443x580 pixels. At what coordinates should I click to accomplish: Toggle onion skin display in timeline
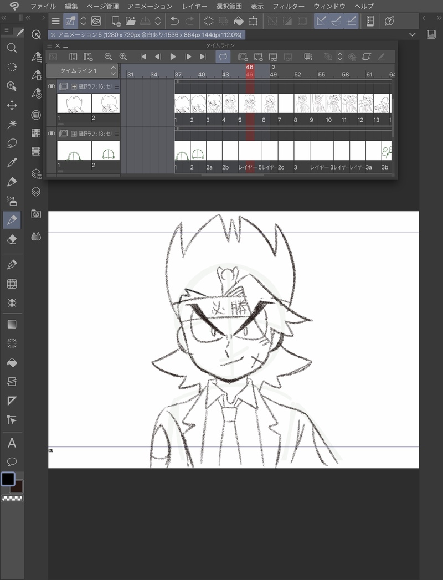point(308,57)
